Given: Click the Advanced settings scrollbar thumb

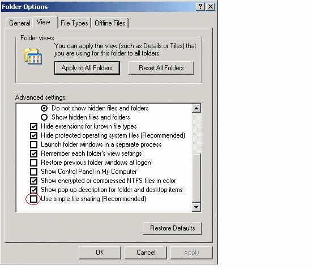Looking at the screenshot, I should pos(196,178).
